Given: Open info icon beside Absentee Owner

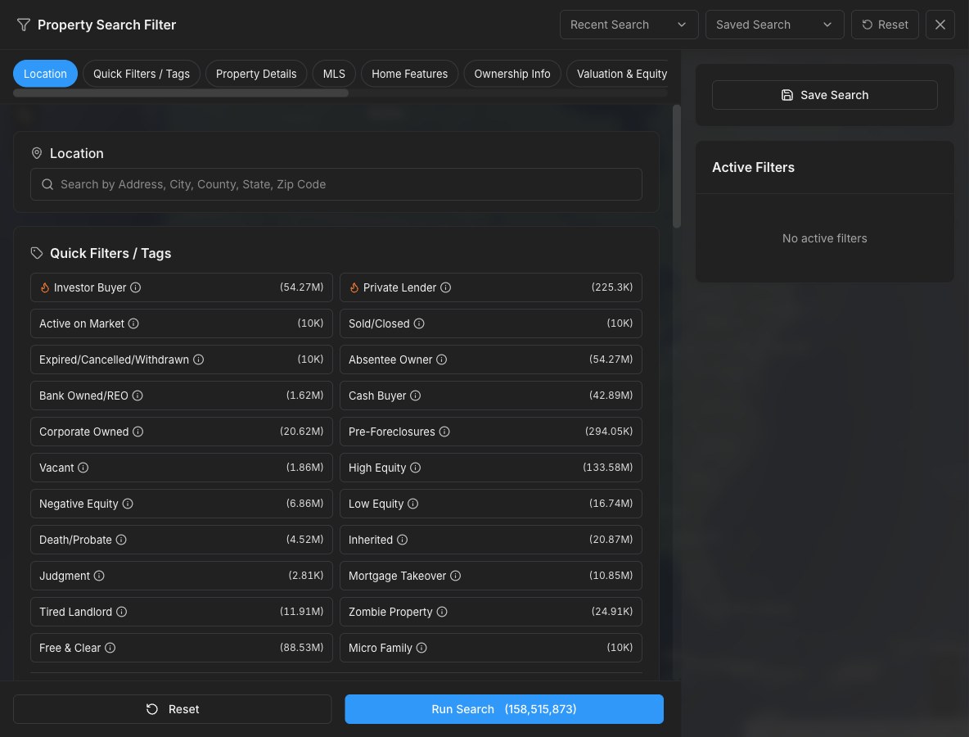Looking at the screenshot, I should pos(442,359).
